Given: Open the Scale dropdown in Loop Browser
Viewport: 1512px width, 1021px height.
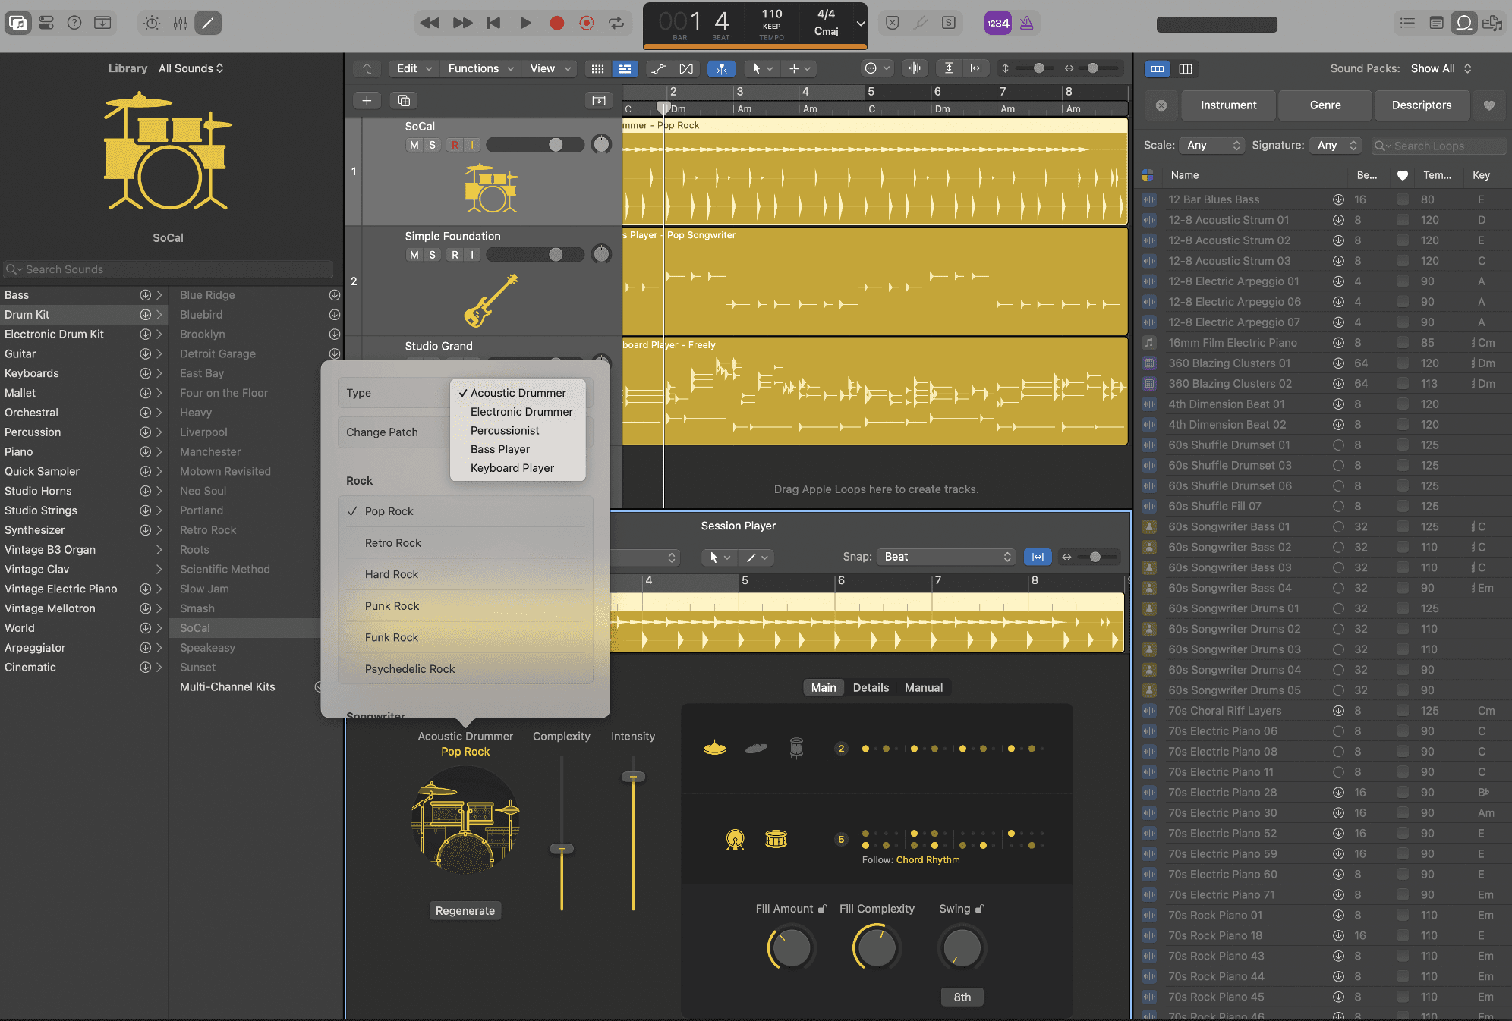Looking at the screenshot, I should pyautogui.click(x=1213, y=145).
